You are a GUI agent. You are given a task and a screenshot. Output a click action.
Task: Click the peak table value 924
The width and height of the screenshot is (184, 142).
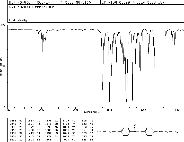click(x=67, y=139)
